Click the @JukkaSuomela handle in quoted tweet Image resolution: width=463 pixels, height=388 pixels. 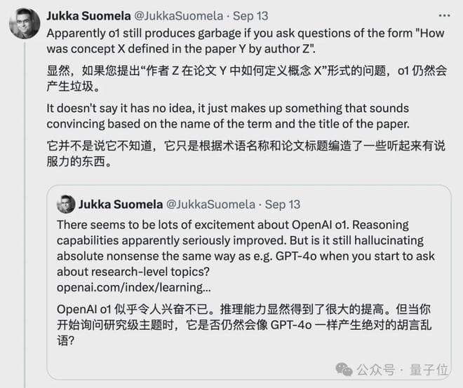[x=203, y=205]
